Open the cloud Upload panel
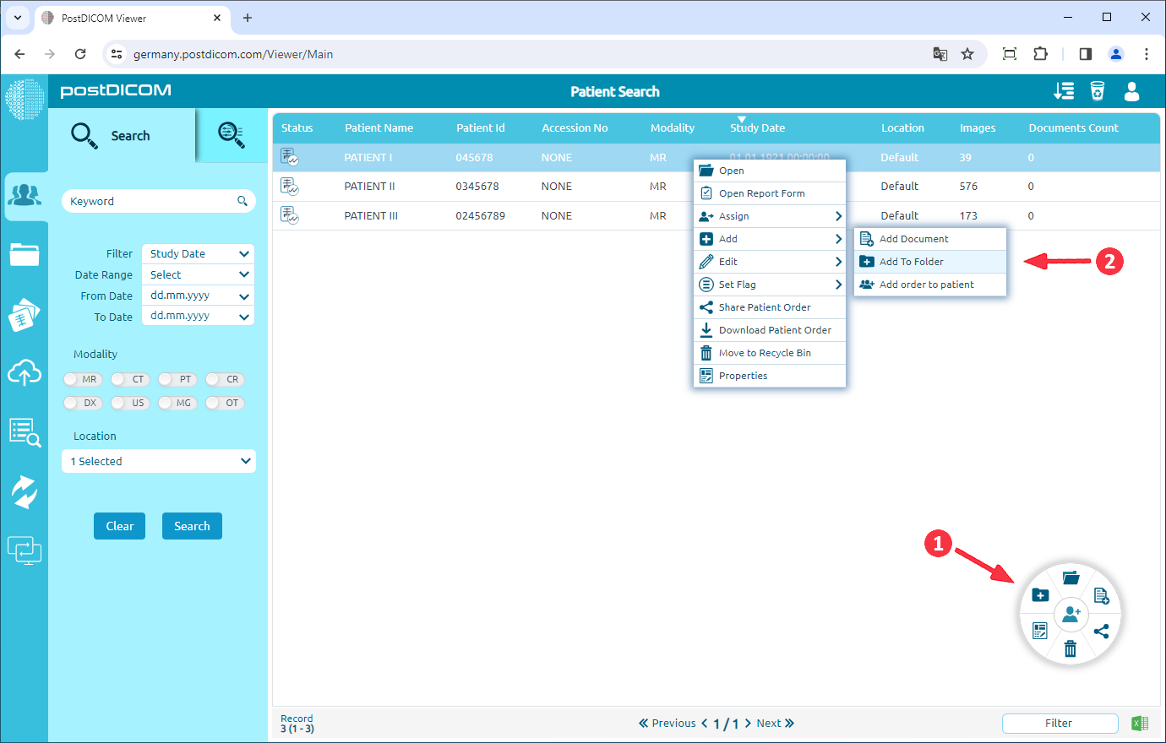The width and height of the screenshot is (1166, 743). (x=25, y=372)
